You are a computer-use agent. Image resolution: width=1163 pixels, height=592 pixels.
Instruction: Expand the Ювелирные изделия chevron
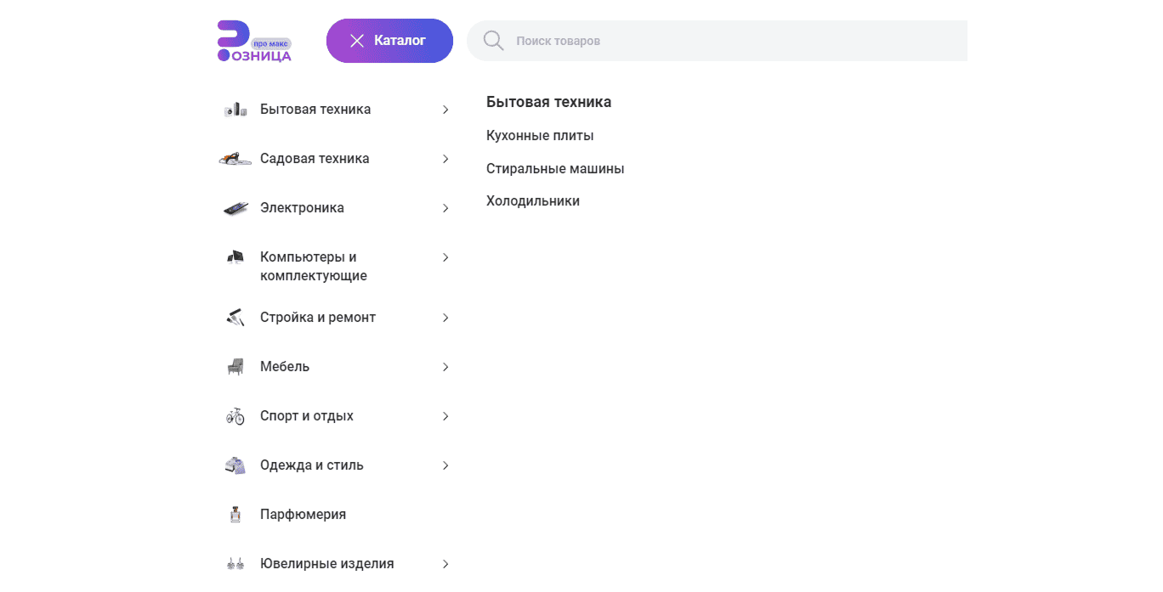coord(445,564)
